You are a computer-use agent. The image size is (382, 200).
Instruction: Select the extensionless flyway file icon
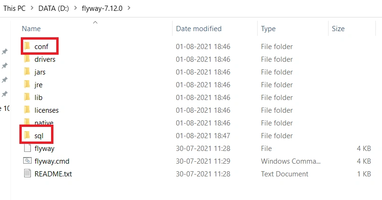click(x=27, y=148)
